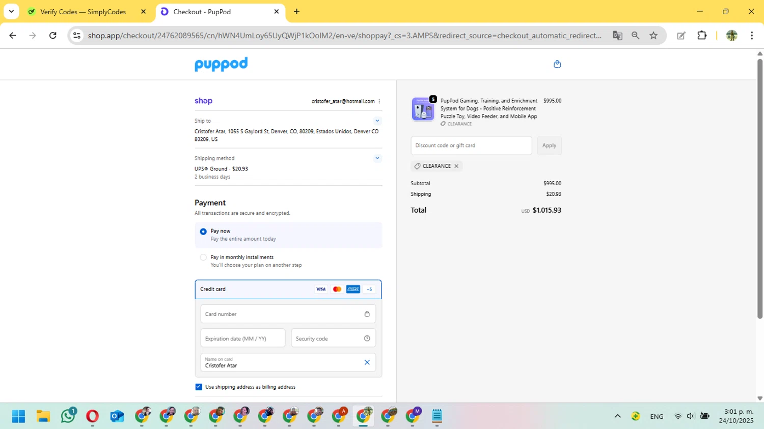
Task: Remove the CLEARANCE discount tag
Action: click(456, 166)
